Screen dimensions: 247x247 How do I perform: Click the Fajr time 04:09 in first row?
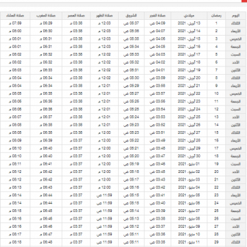[x=158, y=23]
